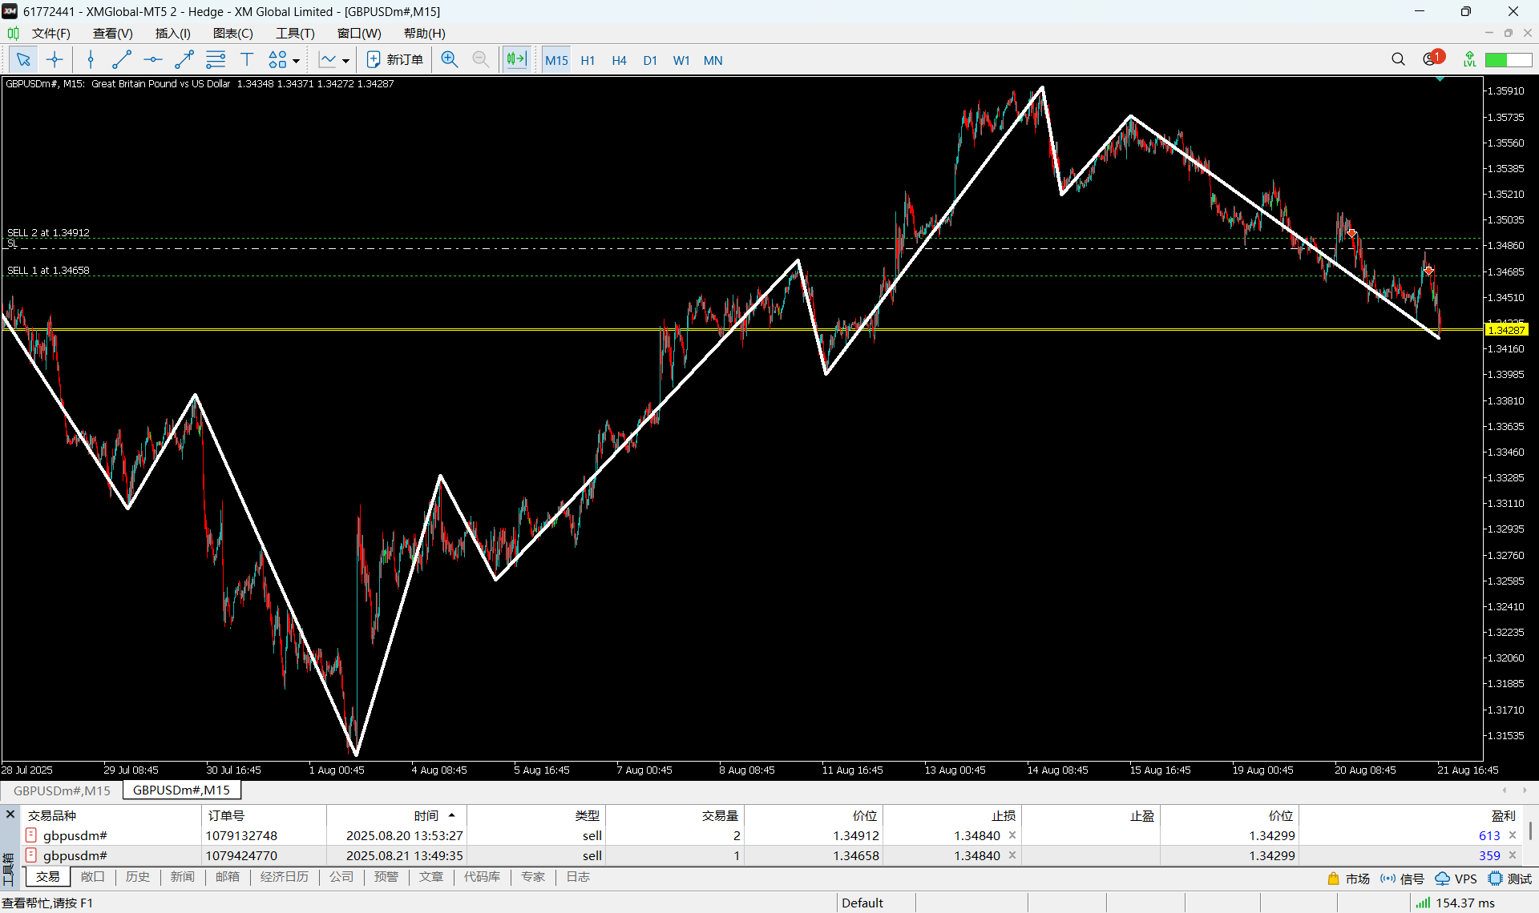
Task: Open the 代码库 code base tab
Action: coord(482,877)
